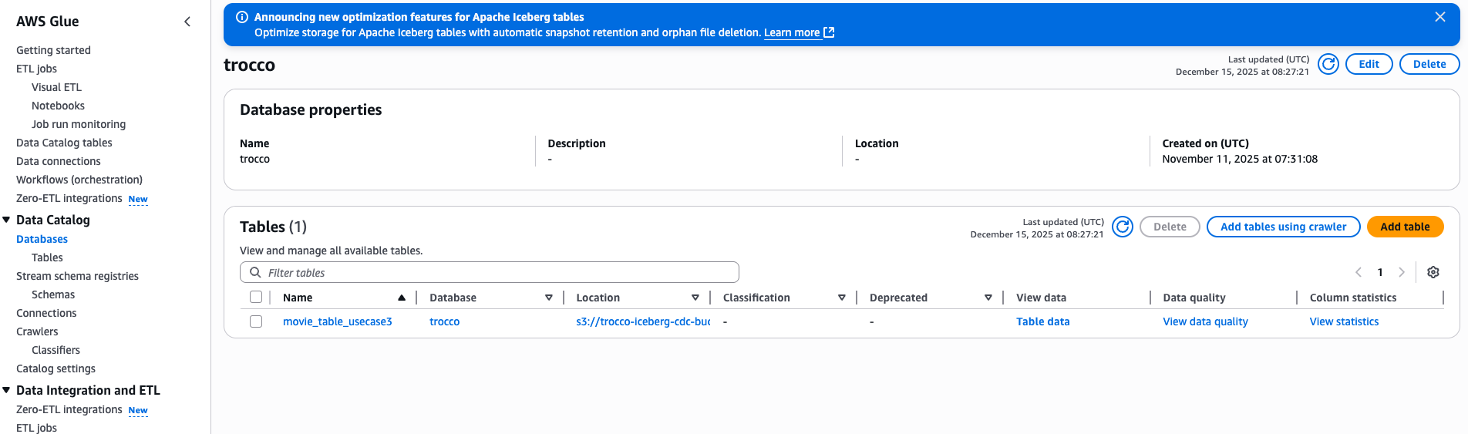Collapse the Data Catalog section
1468x434 pixels.
7,220
